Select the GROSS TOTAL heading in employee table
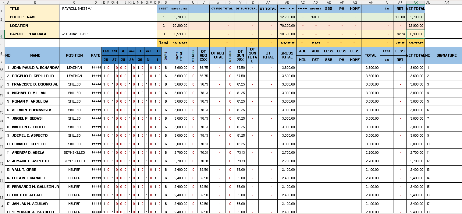Viewport: 462px width, 214px height. click(287, 55)
